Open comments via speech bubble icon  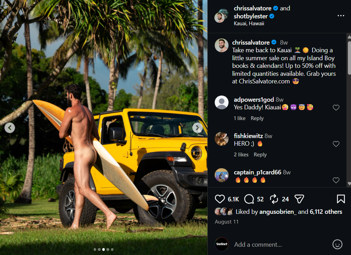click(249, 199)
